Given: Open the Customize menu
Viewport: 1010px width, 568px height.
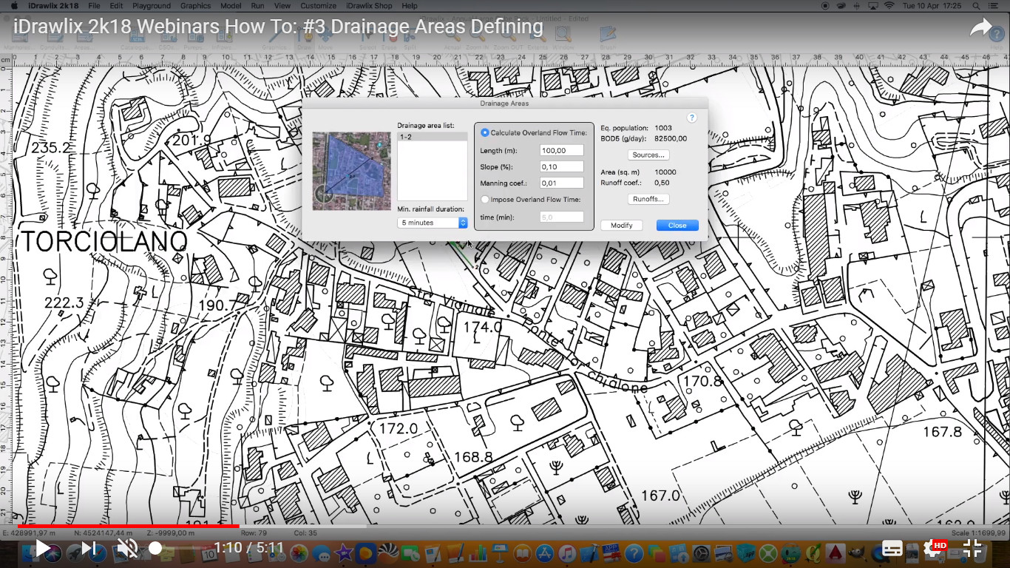Looking at the screenshot, I should [x=318, y=5].
